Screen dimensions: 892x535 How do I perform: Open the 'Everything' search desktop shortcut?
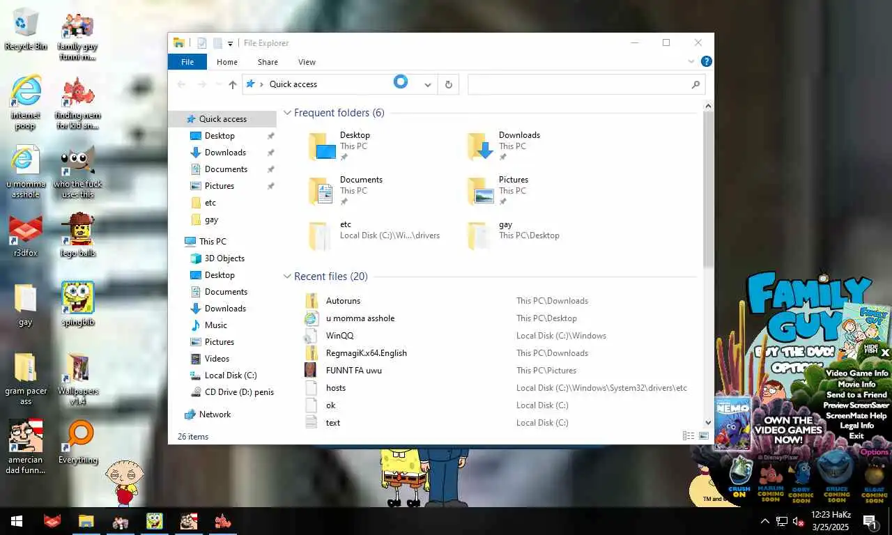pos(77,442)
